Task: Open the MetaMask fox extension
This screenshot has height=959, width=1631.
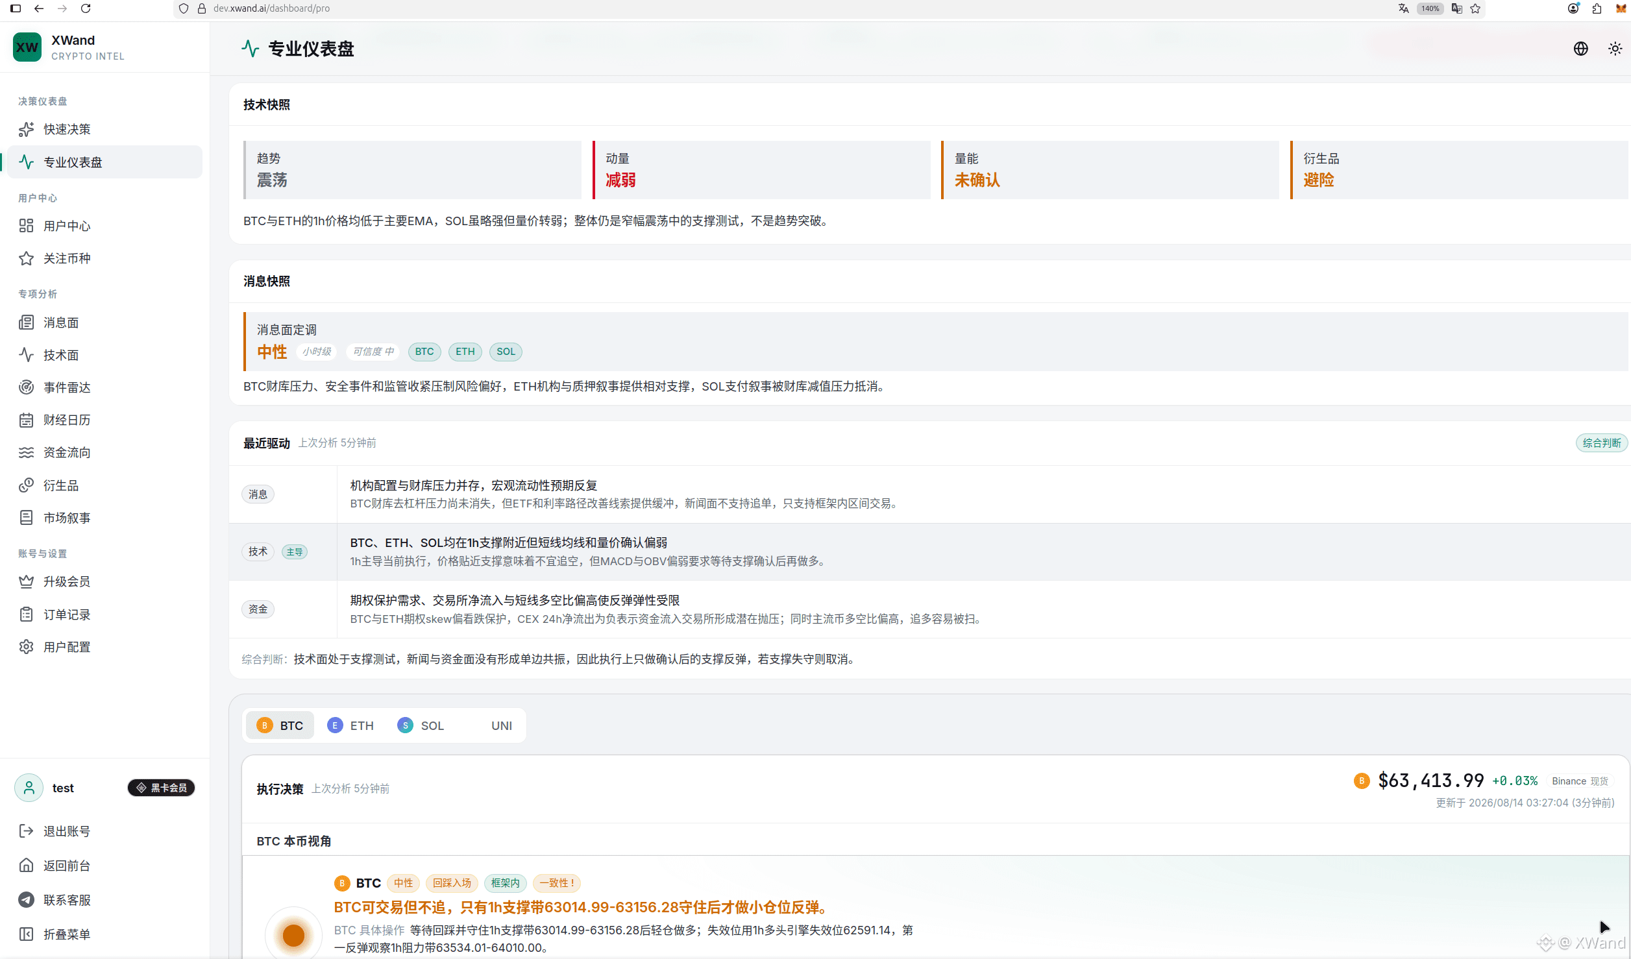Action: pos(1621,8)
